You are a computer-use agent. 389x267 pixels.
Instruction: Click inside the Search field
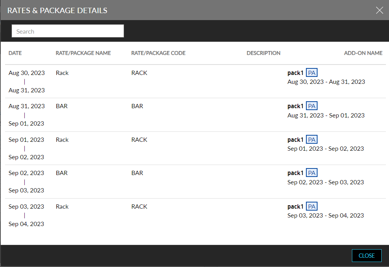(68, 31)
